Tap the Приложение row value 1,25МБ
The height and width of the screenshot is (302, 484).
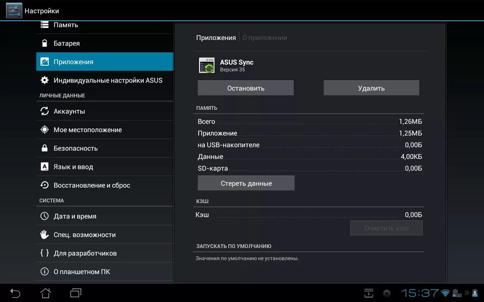point(411,133)
